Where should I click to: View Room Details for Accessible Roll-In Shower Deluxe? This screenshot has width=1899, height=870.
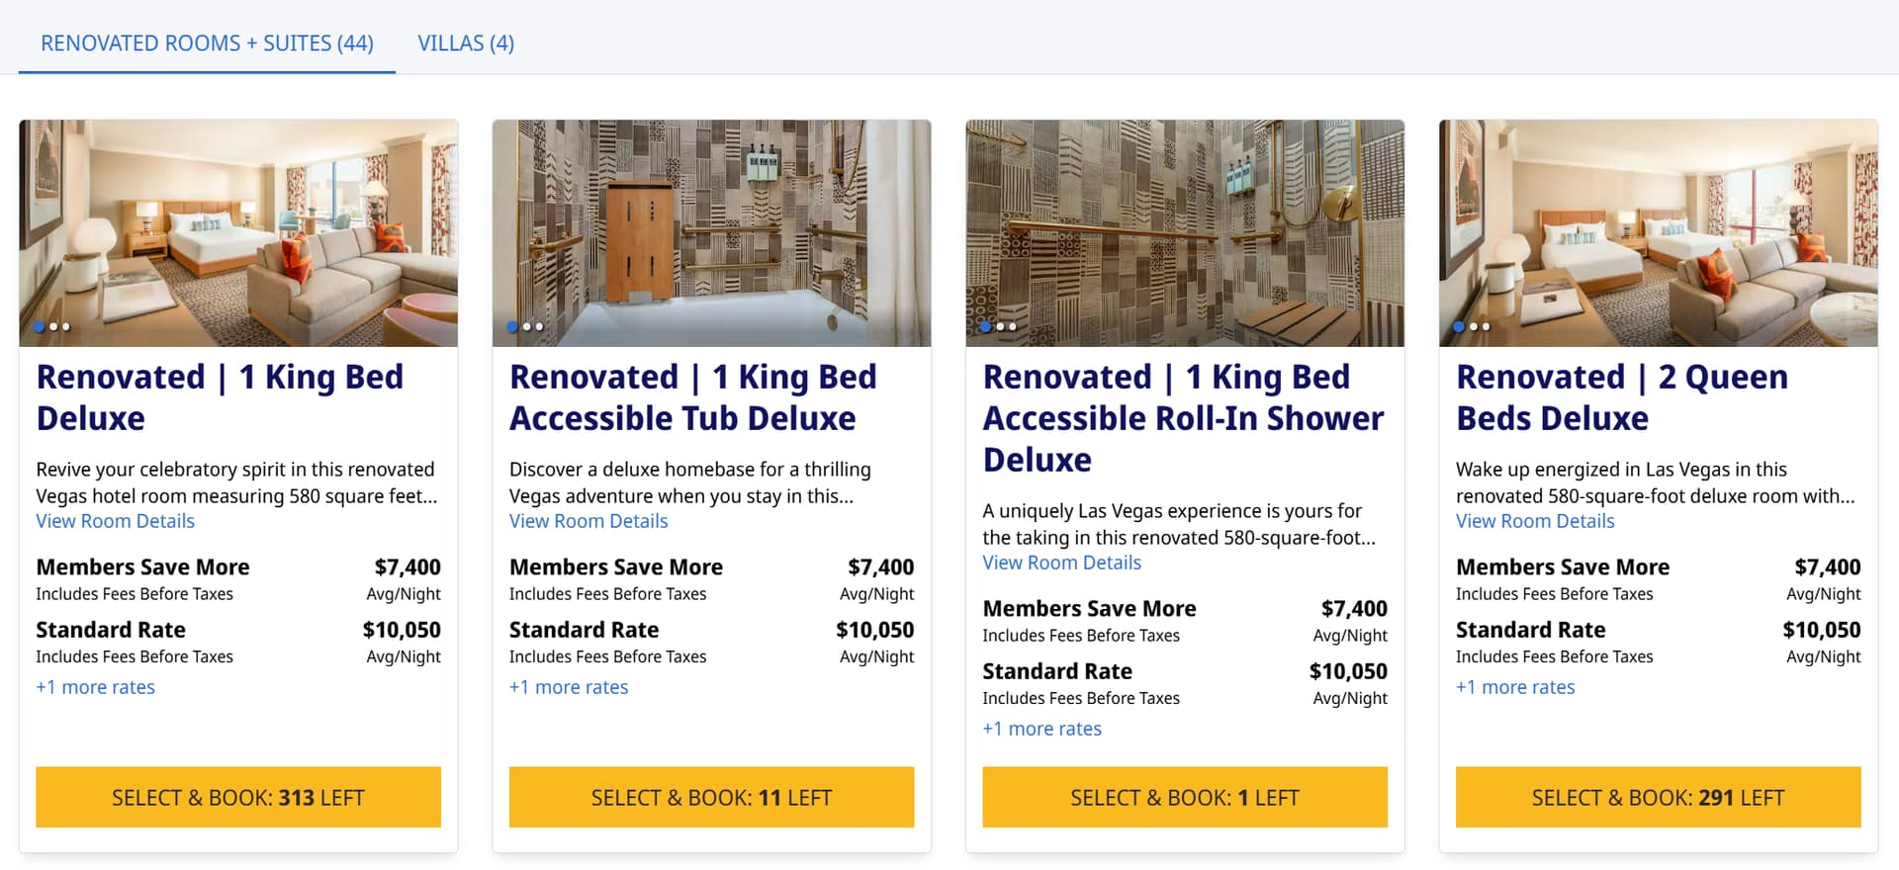point(1061,563)
